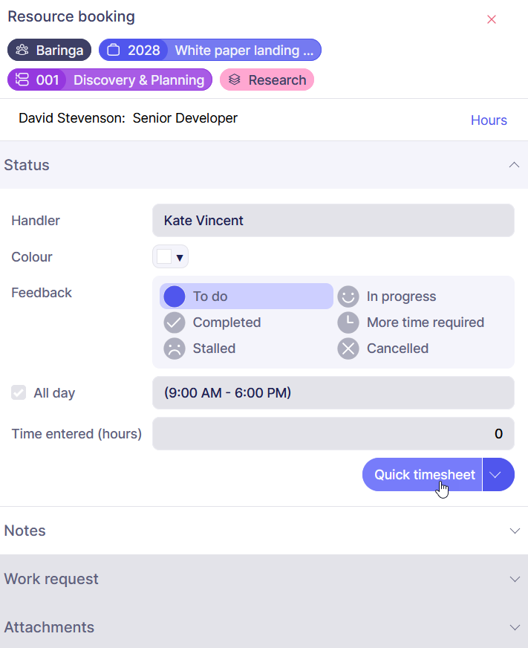Select the sad face Stalled icon
Image resolution: width=528 pixels, height=648 pixels.
174,349
